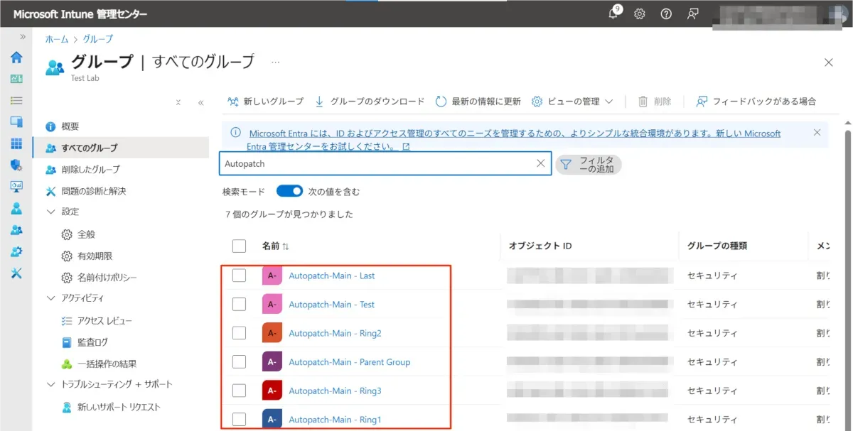Image resolution: width=853 pixels, height=431 pixels.
Task: Click the Home icon in left rail
Action: (16, 58)
